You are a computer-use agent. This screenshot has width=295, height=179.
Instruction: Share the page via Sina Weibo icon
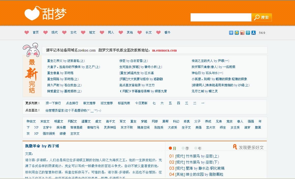coord(242,32)
